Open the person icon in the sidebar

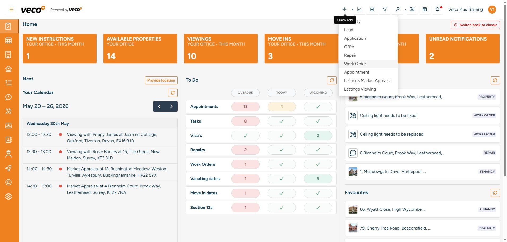click(x=8, y=154)
